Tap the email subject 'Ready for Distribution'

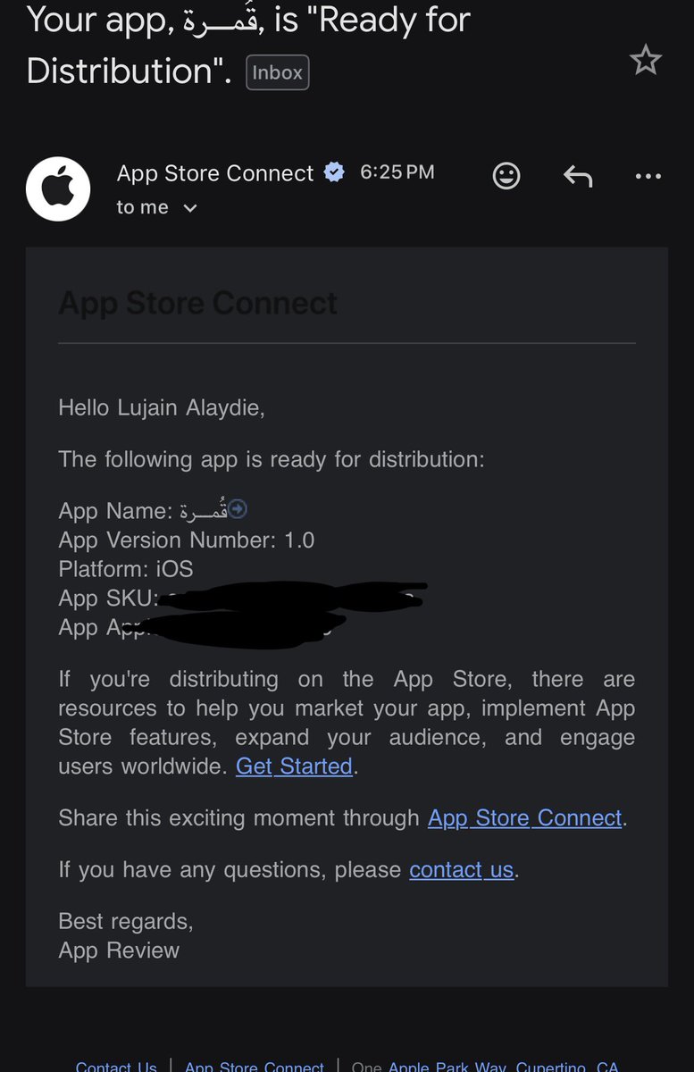point(248,45)
